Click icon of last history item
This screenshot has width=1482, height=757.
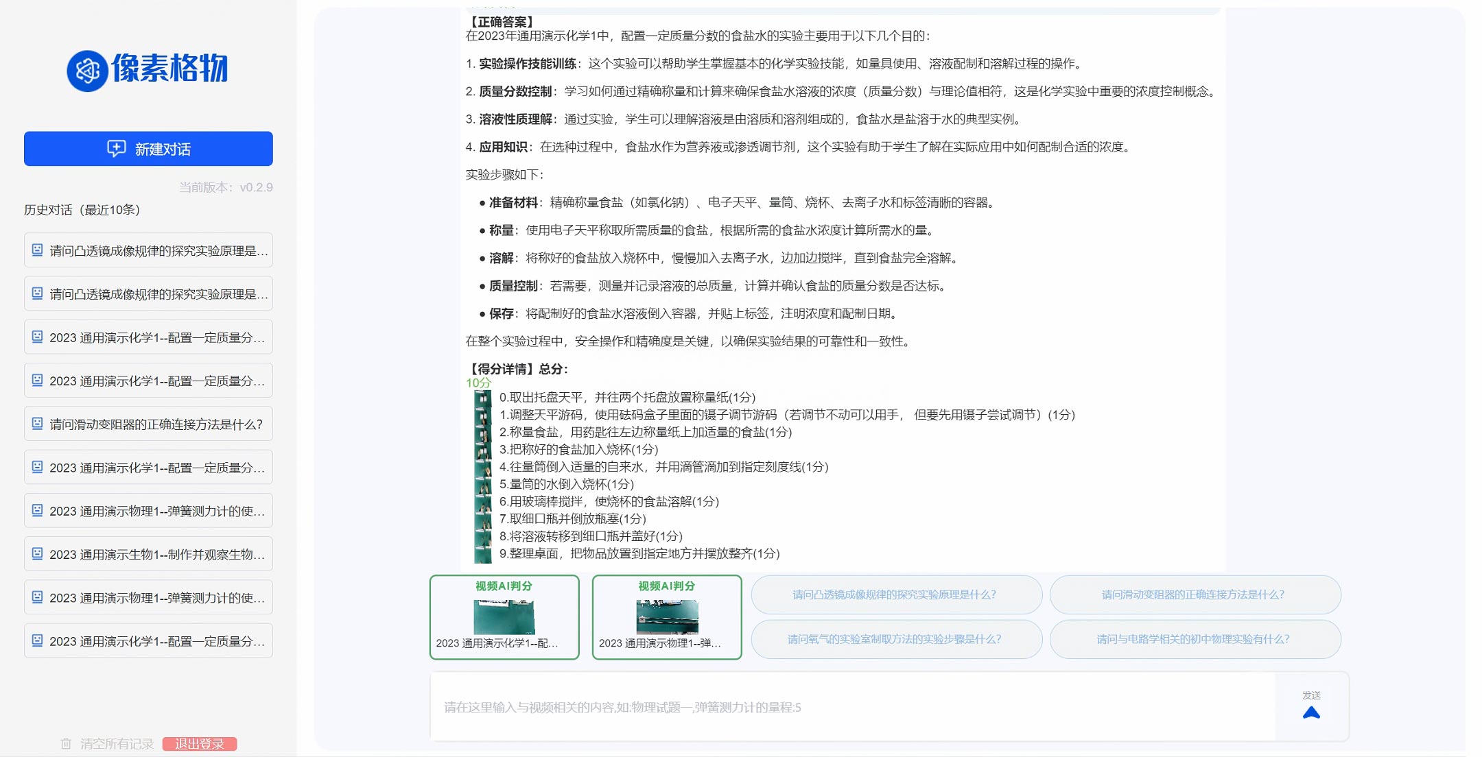coord(38,640)
